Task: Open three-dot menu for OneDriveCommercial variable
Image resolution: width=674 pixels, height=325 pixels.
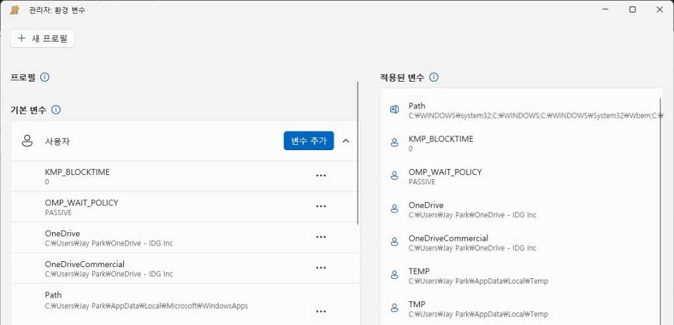Action: (321, 268)
